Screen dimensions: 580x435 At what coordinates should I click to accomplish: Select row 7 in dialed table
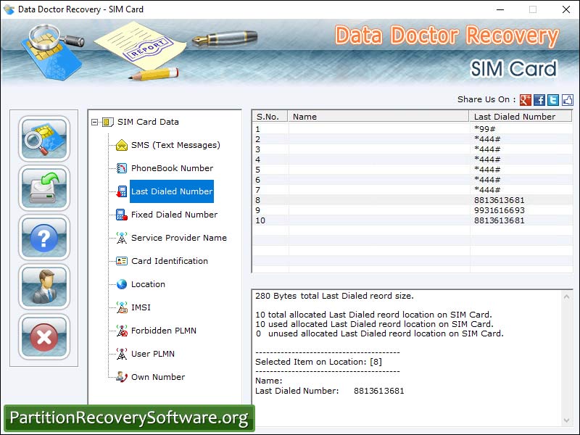(x=413, y=190)
